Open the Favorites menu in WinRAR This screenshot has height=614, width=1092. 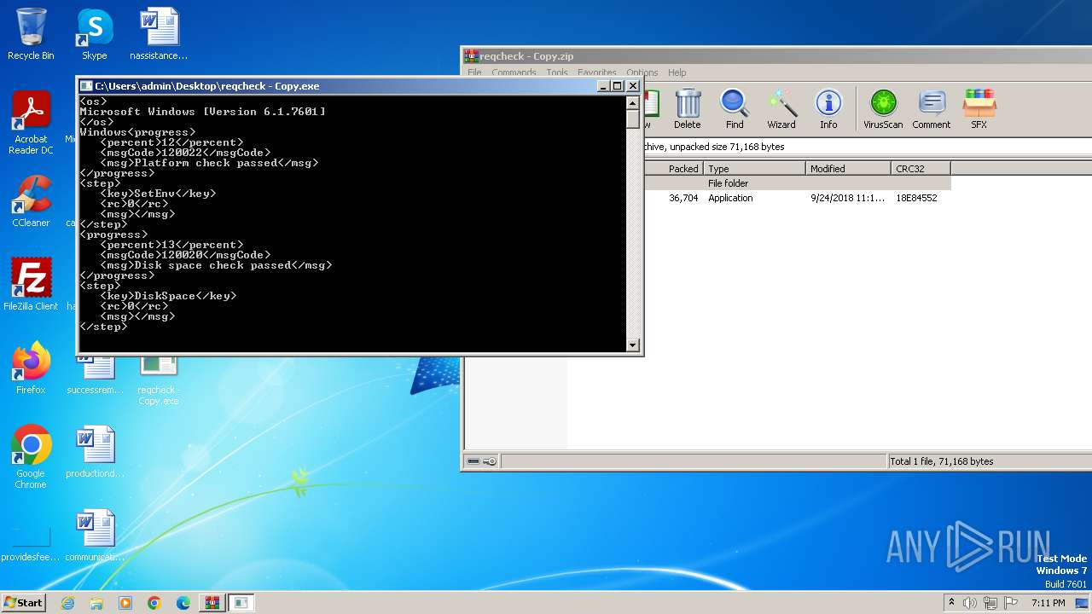(x=597, y=72)
